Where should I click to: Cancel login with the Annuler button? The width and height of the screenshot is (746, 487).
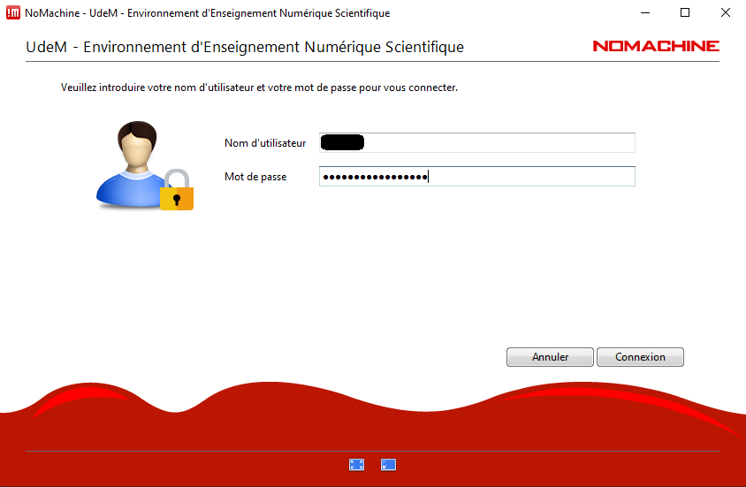coord(550,357)
